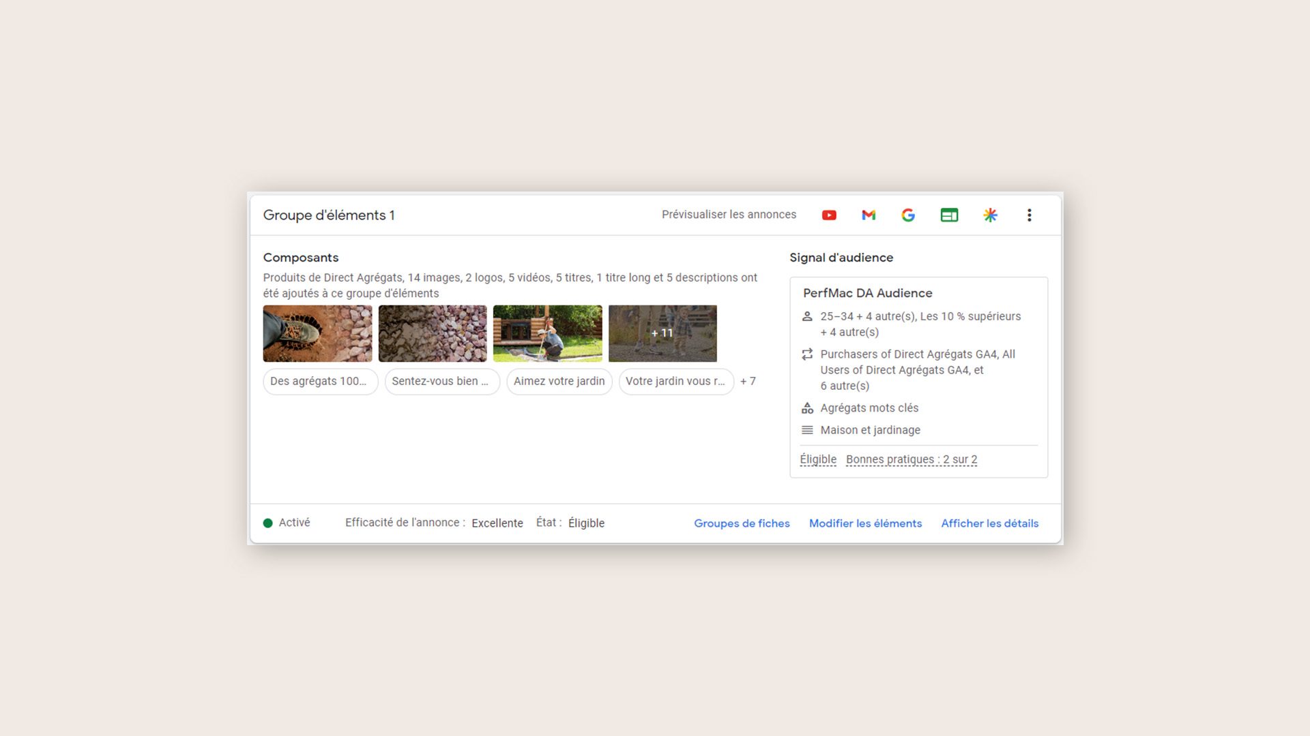
Task: Preview the ad on YouTube icon
Action: pos(829,215)
